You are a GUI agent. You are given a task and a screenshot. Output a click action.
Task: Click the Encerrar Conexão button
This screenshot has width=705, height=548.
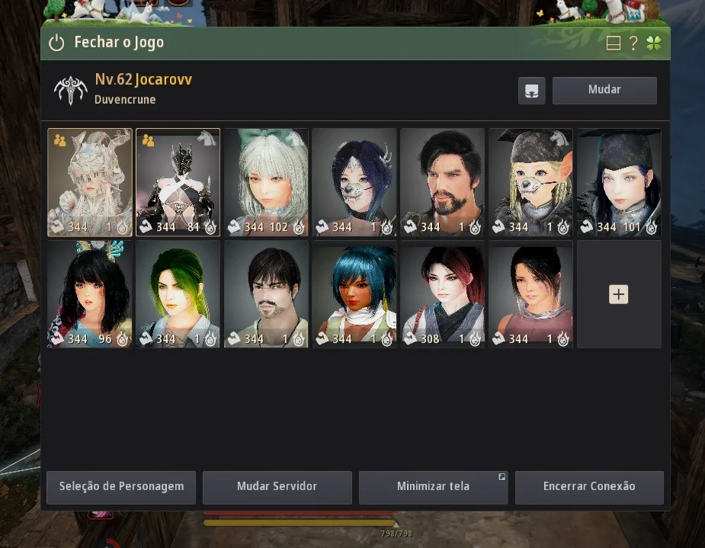589,487
